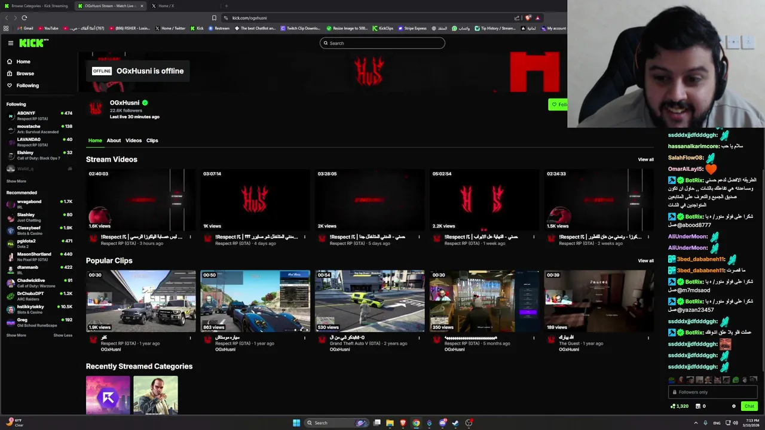The width and height of the screenshot is (765, 430).
Task: Open options menu of 5 days ago video
Action: [x=419, y=237]
